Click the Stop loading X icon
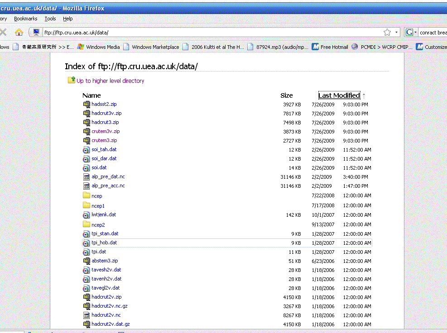Image resolution: width=447 pixels, height=333 pixels. (3, 32)
